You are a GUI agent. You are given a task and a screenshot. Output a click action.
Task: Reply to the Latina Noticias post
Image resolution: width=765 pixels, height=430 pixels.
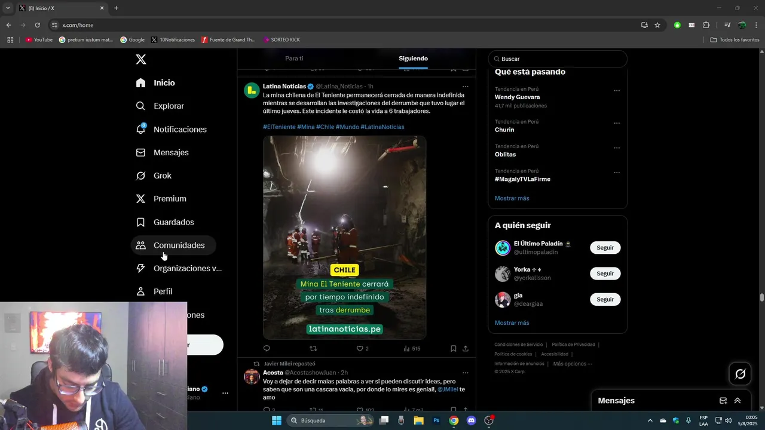tap(267, 348)
